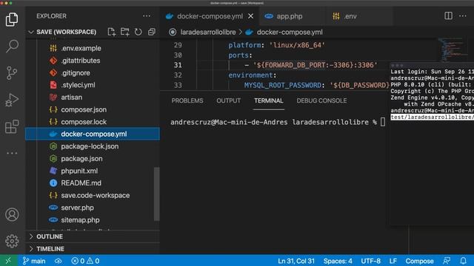474x266 pixels.
Task: Open the OUTPUT panel tab
Action: click(229, 100)
